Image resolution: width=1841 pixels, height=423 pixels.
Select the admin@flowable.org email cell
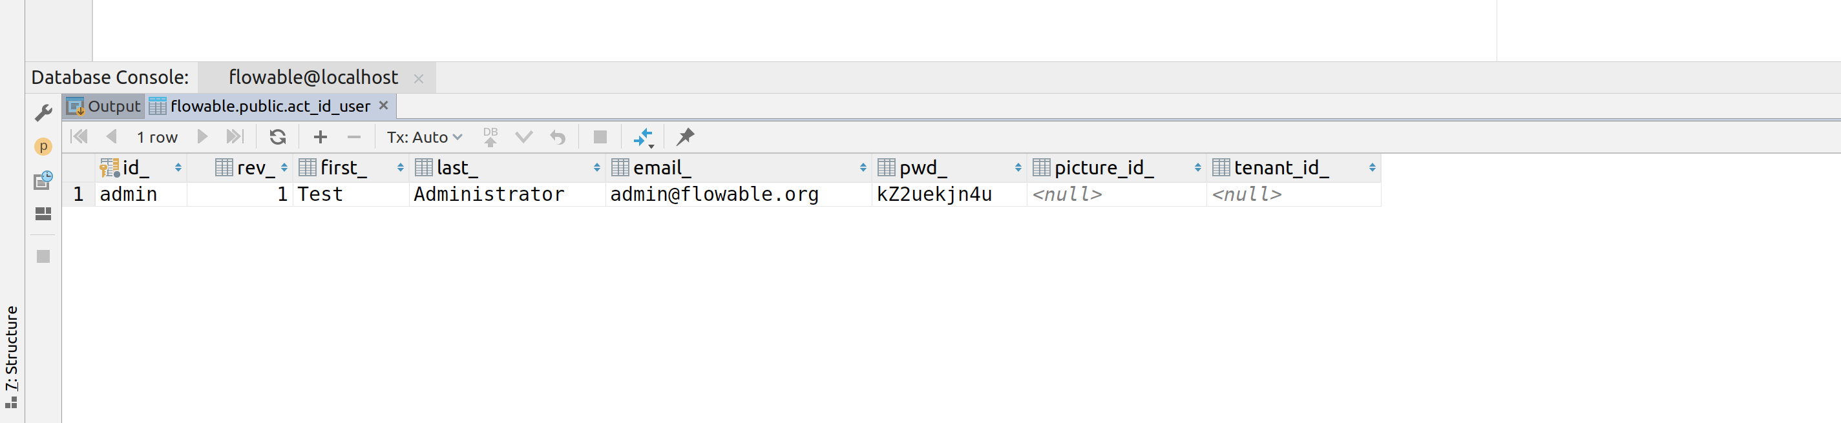715,194
